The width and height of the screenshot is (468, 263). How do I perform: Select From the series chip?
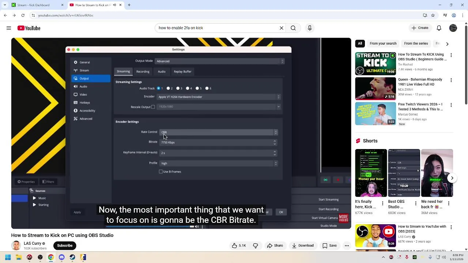[416, 43]
